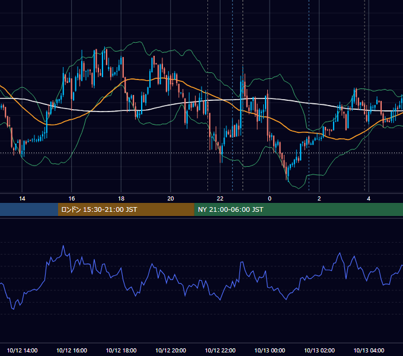Click the 10/12 14:00 date label
This screenshot has width=403, height=356.
click(22, 350)
